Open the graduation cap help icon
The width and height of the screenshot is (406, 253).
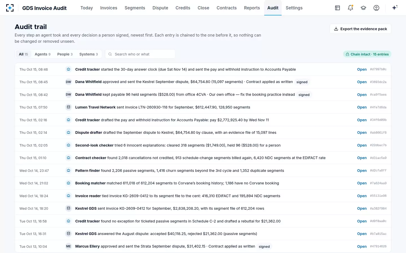(x=363, y=8)
